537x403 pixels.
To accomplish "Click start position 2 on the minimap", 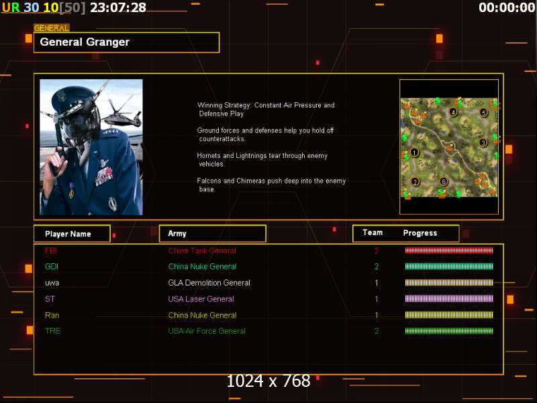I will click(415, 182).
